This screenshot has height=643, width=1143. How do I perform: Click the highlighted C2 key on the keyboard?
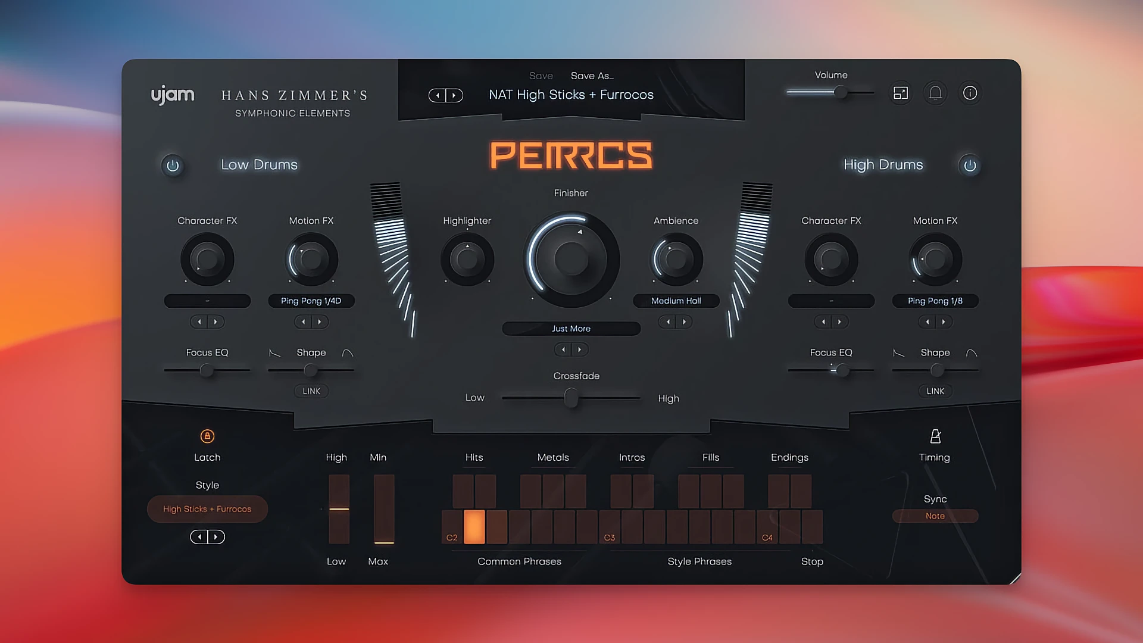474,527
